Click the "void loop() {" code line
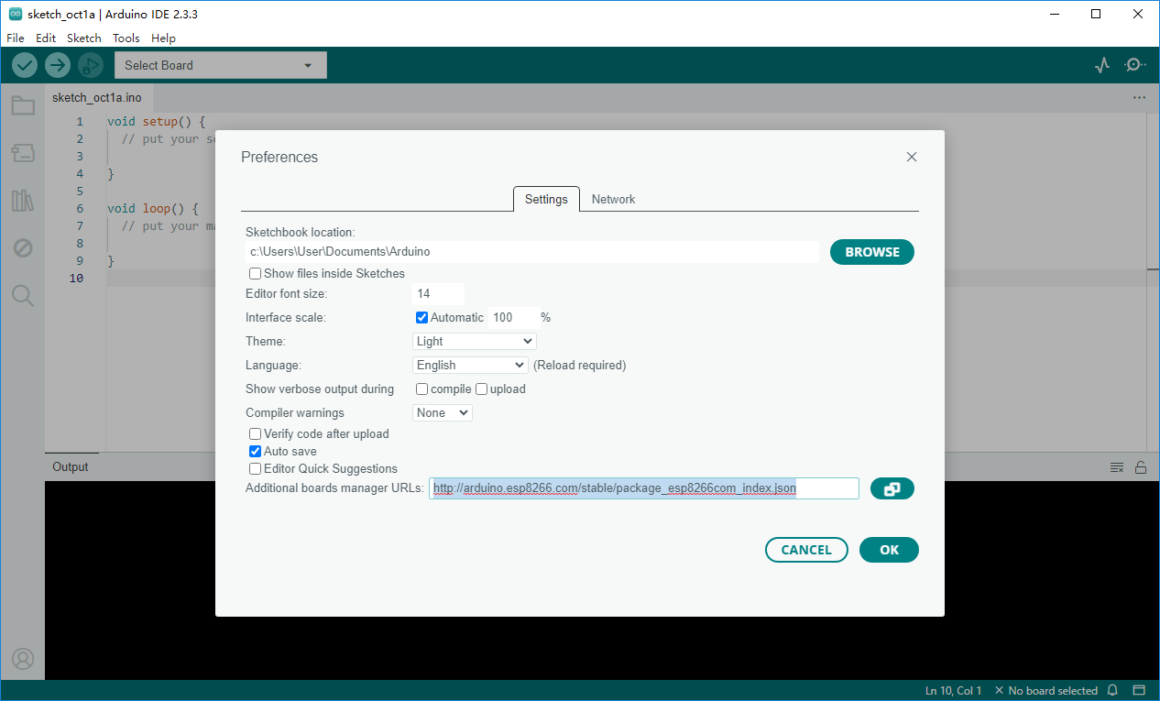This screenshot has height=701, width=1160. 152,208
